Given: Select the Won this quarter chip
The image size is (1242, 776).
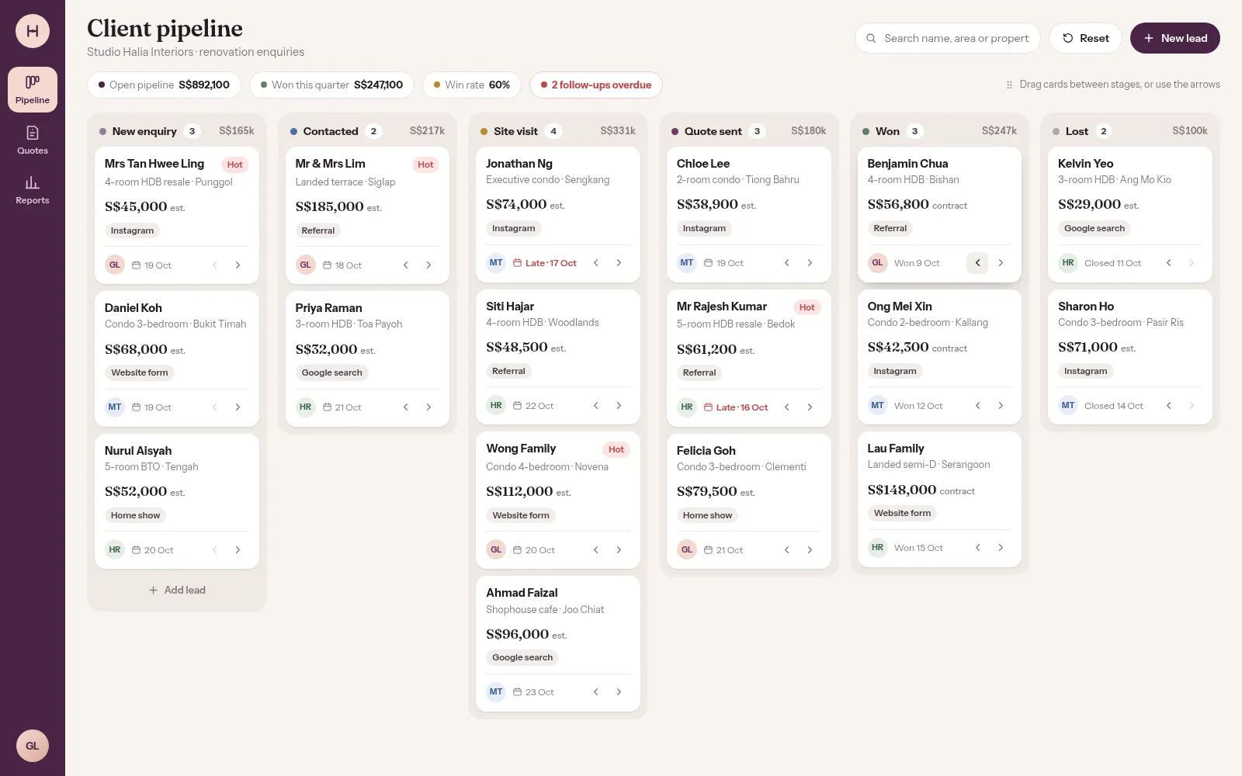Looking at the screenshot, I should [x=331, y=85].
